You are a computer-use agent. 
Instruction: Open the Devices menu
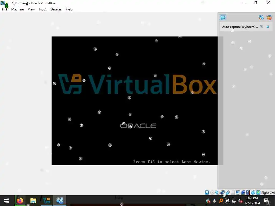(56, 9)
